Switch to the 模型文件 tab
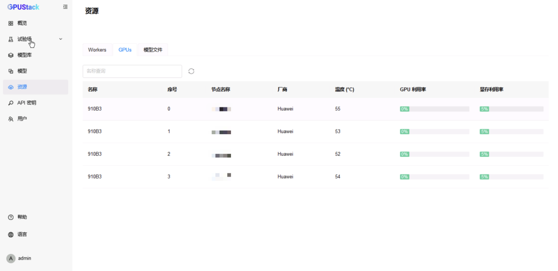The height and width of the screenshot is (271, 558). pyautogui.click(x=153, y=50)
